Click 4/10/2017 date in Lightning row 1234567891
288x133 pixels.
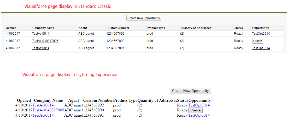tap(24, 115)
